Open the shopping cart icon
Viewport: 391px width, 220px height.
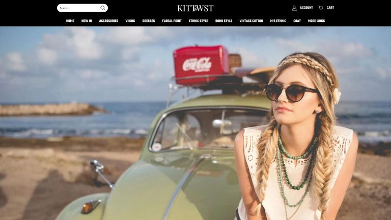[321, 8]
